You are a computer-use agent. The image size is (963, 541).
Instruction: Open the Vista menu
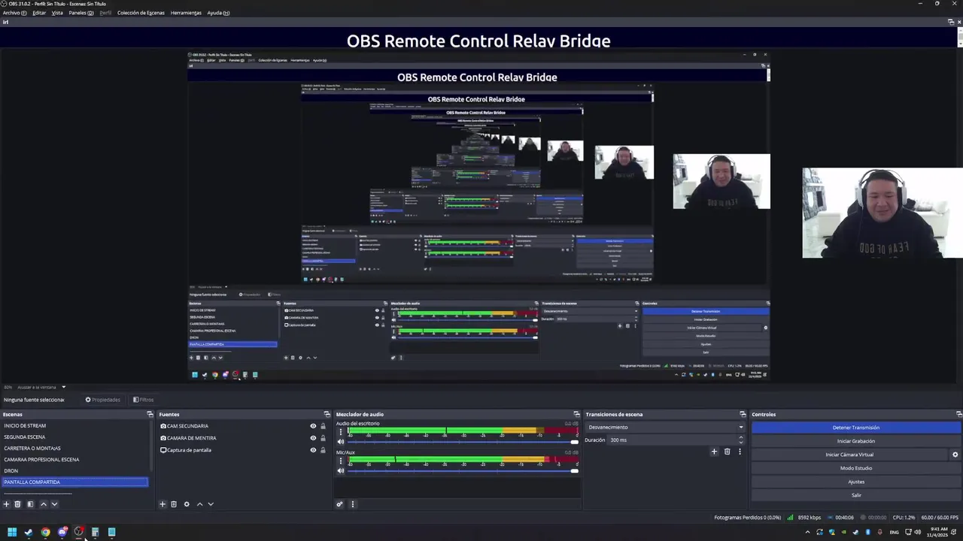click(57, 13)
